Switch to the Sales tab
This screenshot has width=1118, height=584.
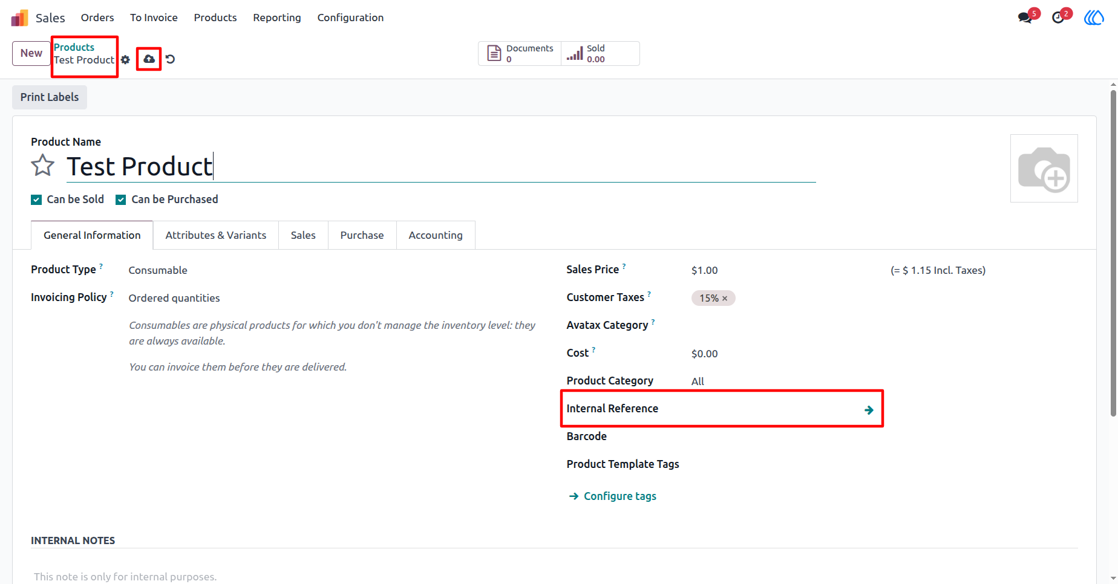[x=303, y=235]
